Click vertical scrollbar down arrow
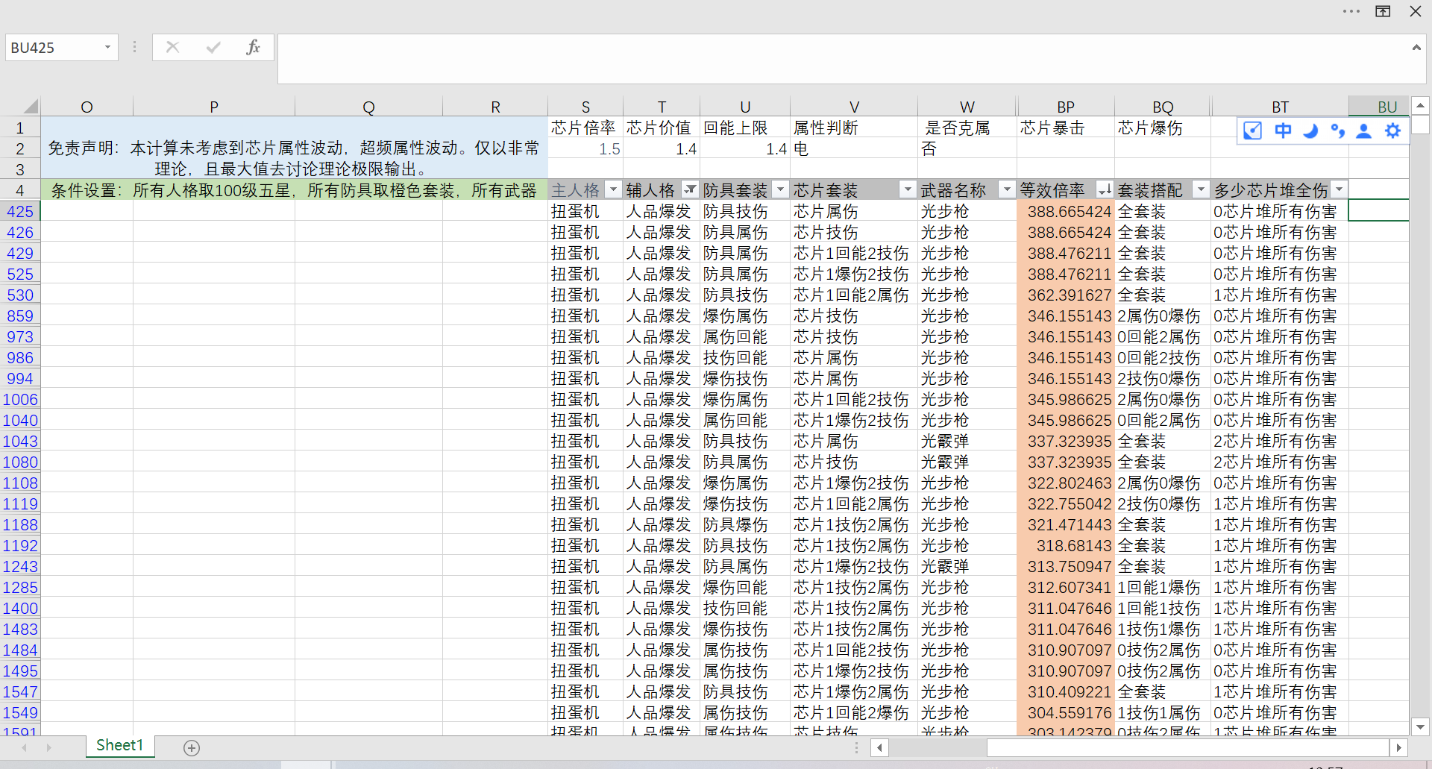Image resolution: width=1432 pixels, height=769 pixels. click(x=1421, y=726)
